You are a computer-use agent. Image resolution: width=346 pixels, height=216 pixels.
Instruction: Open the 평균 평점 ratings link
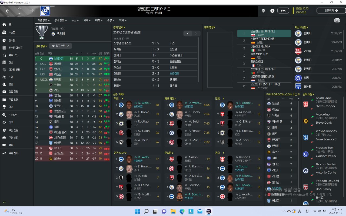(x=170, y=98)
